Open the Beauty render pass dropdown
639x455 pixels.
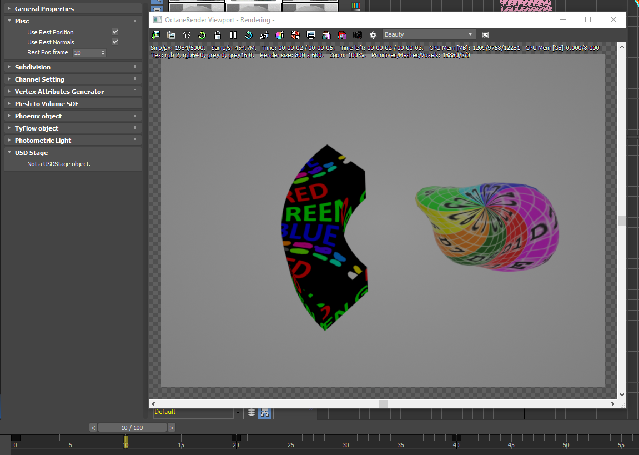[428, 34]
